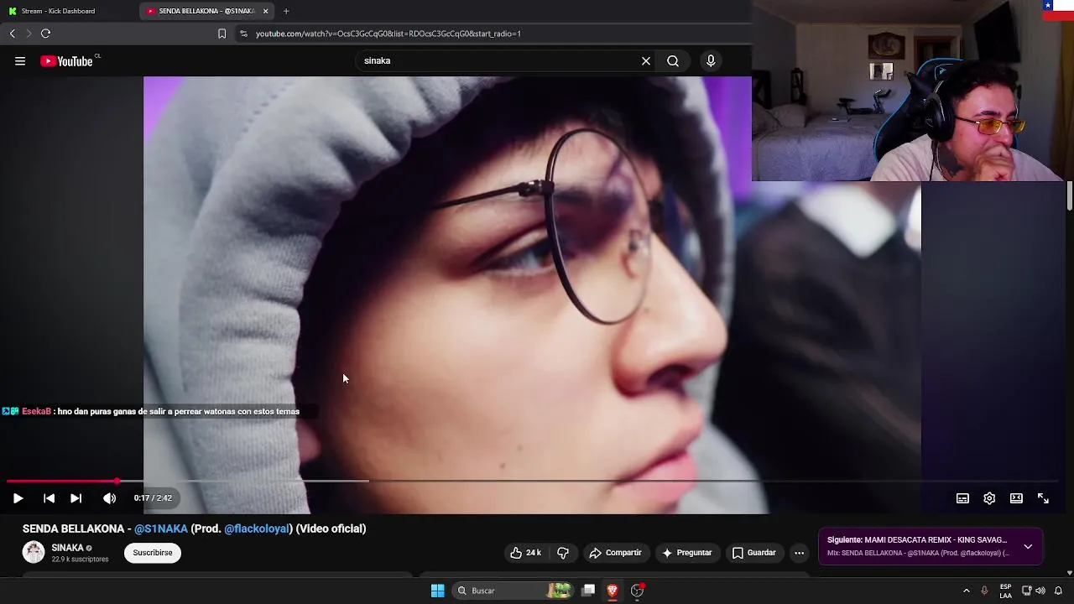The height and width of the screenshot is (604, 1074).
Task: Open the Brave browser taskbar icon
Action: [613, 591]
